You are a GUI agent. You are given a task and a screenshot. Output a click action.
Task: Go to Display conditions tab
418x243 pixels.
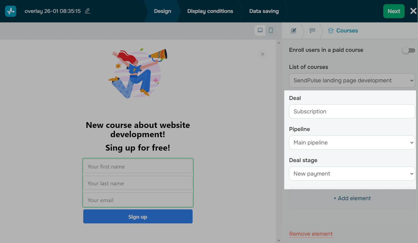pyautogui.click(x=210, y=11)
